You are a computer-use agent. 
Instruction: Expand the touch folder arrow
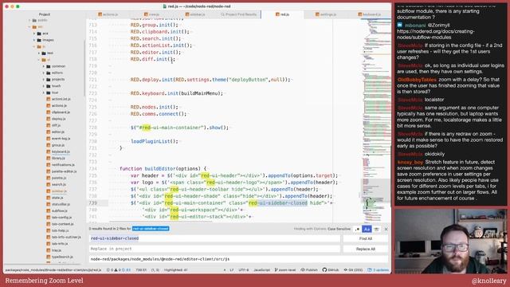pos(44,86)
